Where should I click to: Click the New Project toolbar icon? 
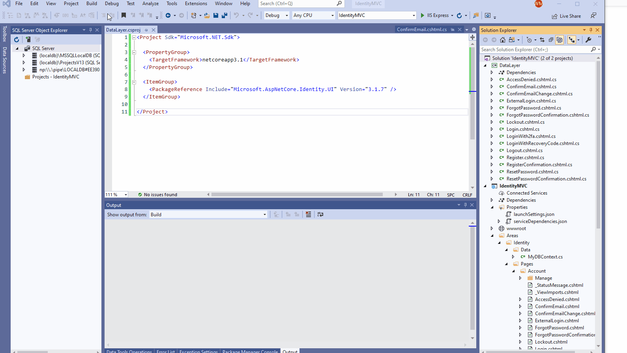coord(194,15)
